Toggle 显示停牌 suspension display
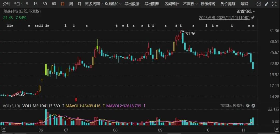Image resolution: width=280 pixels, height=134 pixels. 208,4
